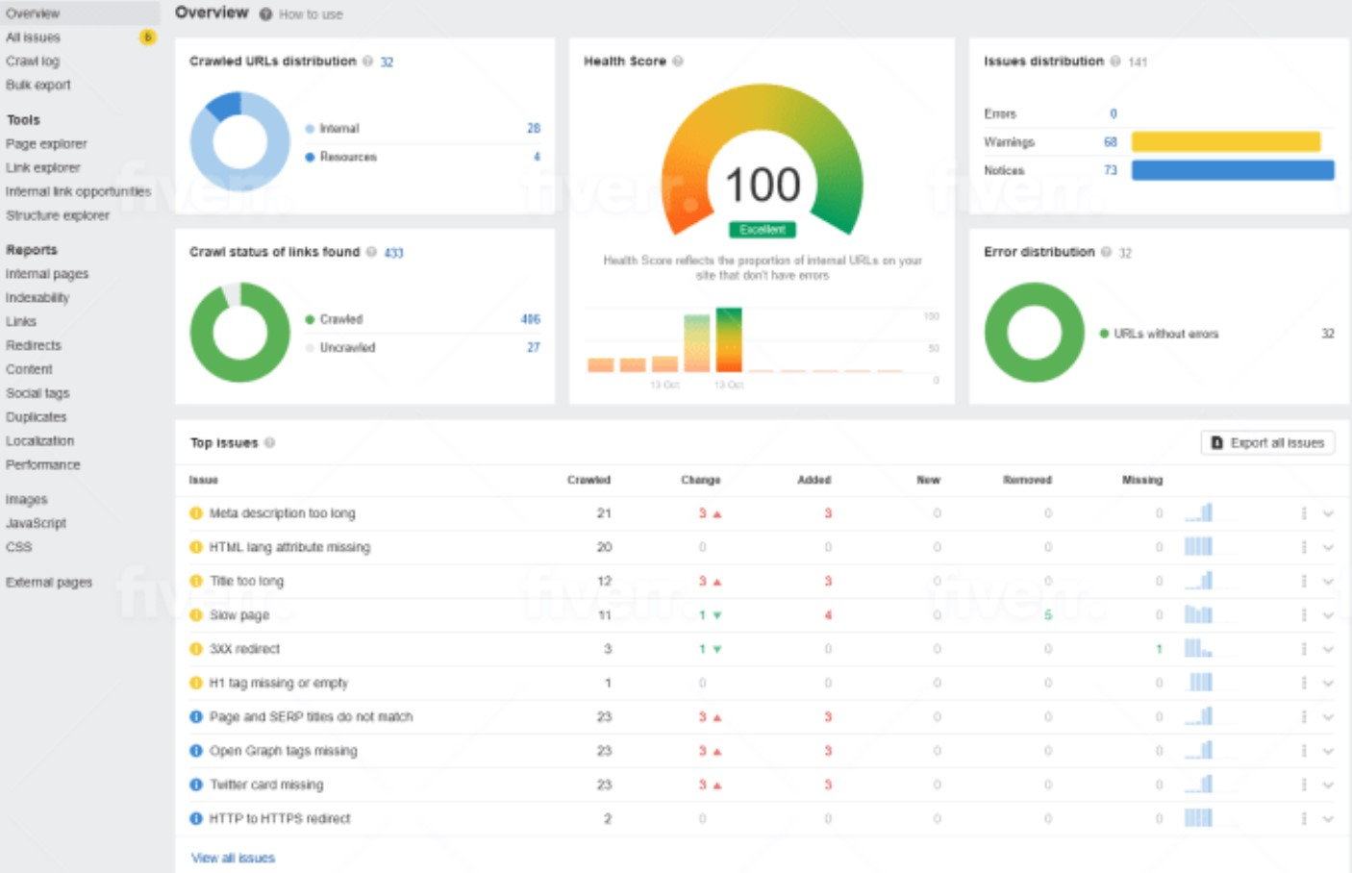The width and height of the screenshot is (1352, 873).
Task: Expand the HTML lang attribute missing row
Action: [1328, 547]
